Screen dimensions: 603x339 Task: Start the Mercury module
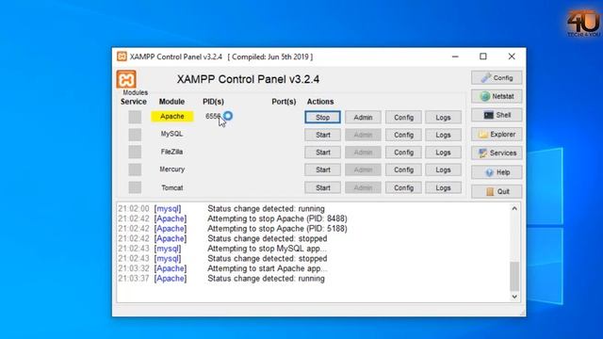(x=322, y=169)
